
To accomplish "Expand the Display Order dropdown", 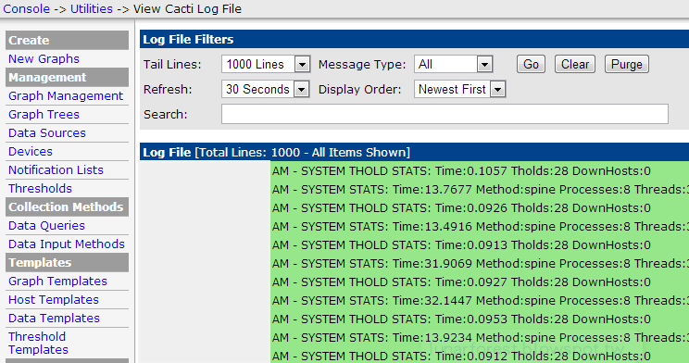I will [459, 89].
